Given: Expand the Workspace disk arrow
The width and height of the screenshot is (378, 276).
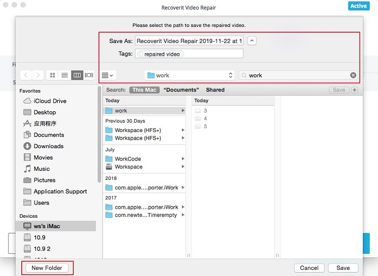Looking at the screenshot, I should click(x=183, y=167).
